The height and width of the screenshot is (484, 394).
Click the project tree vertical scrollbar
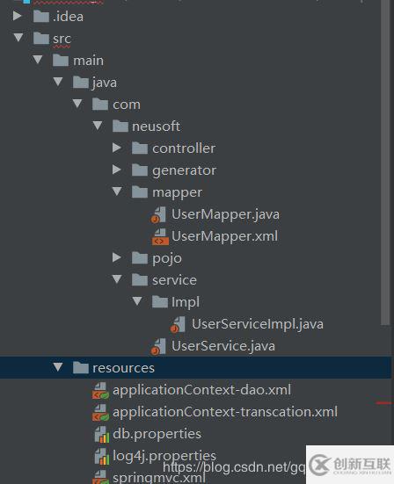pos(385,162)
